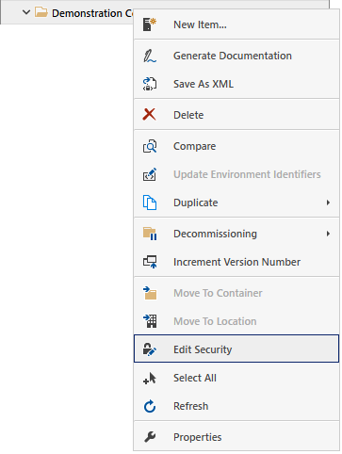The width and height of the screenshot is (342, 454).
Task: Click the Compare magnifier icon
Action: click(x=150, y=146)
